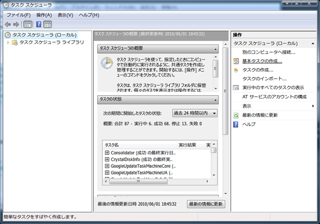Click the blue Help toolbar icon

(x=38, y=25)
